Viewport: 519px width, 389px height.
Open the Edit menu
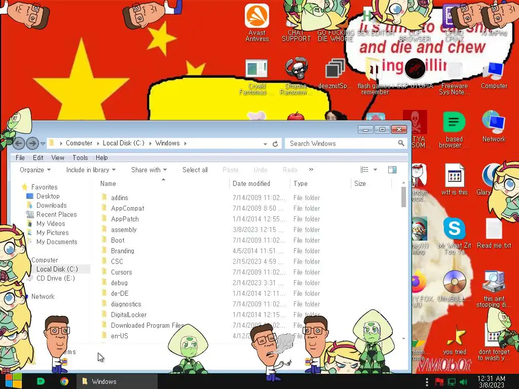pos(38,158)
